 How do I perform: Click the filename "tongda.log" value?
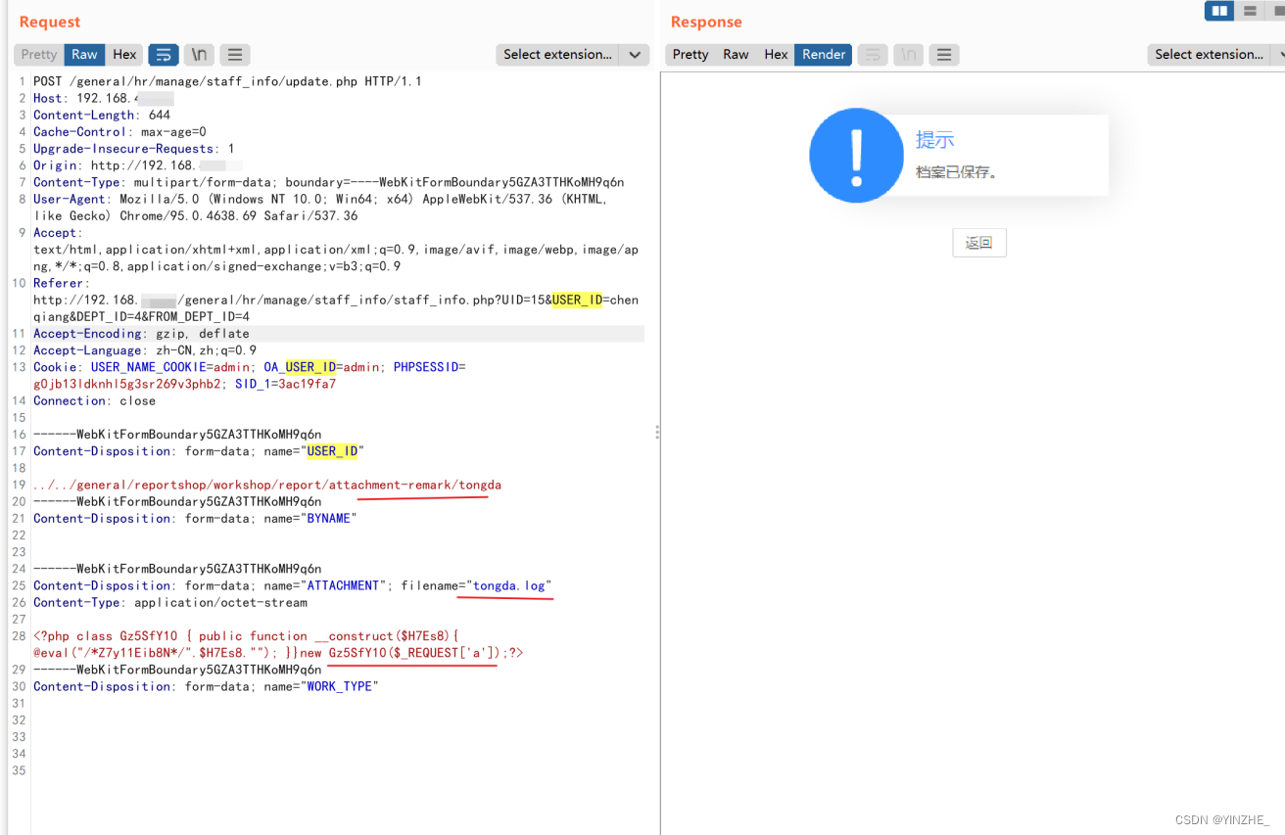click(x=509, y=585)
